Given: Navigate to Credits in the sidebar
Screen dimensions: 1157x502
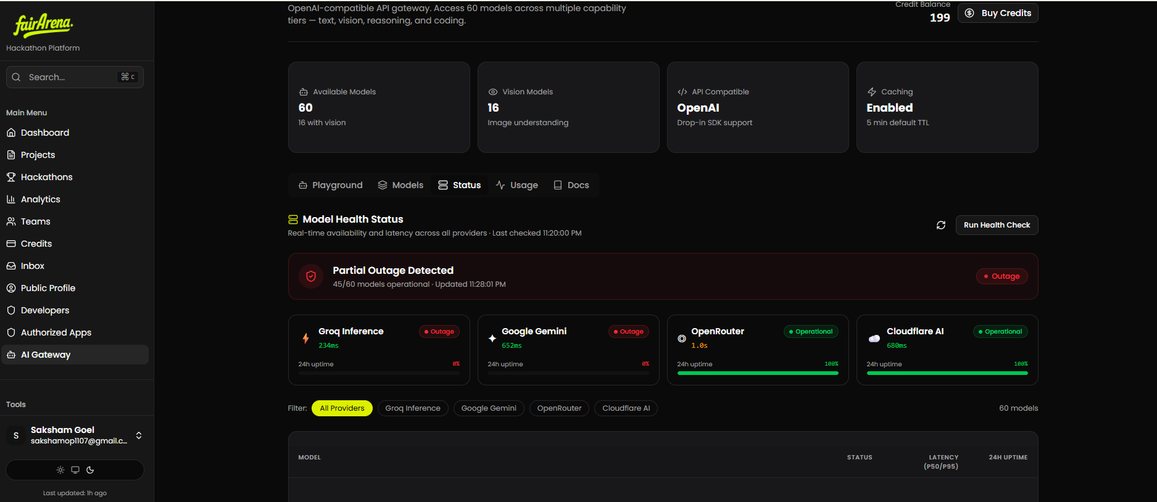Looking at the screenshot, I should click(x=75, y=244).
